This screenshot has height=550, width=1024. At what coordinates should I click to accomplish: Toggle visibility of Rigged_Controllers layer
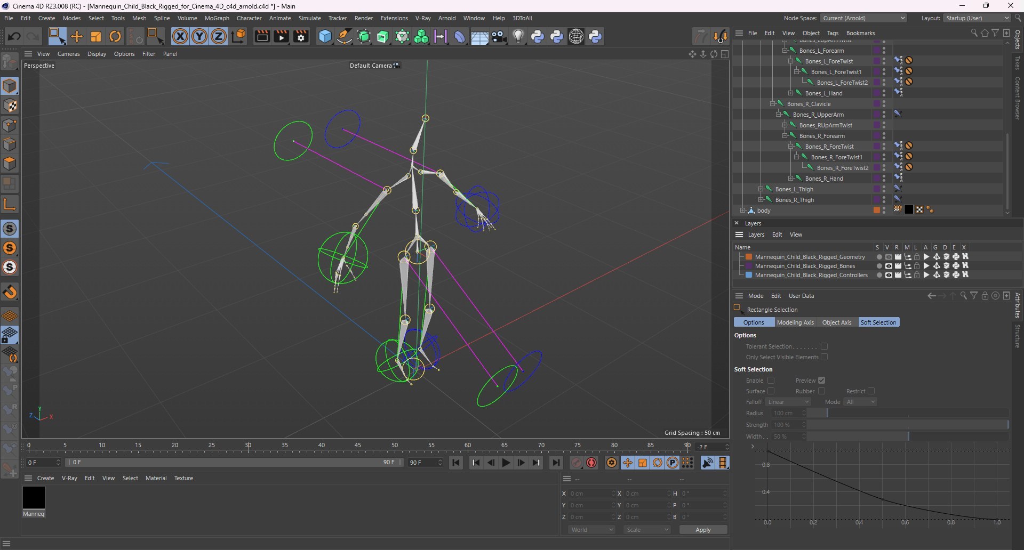tap(889, 275)
